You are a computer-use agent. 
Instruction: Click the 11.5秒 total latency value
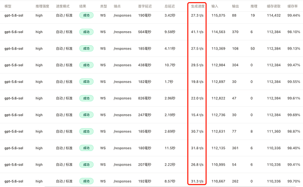click(x=170, y=148)
